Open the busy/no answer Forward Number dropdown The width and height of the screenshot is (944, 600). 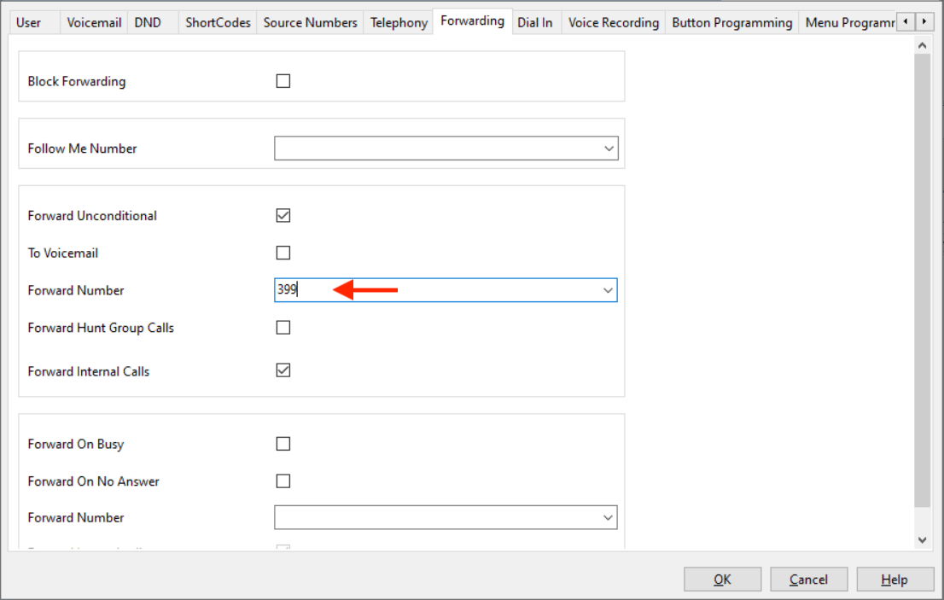click(608, 518)
